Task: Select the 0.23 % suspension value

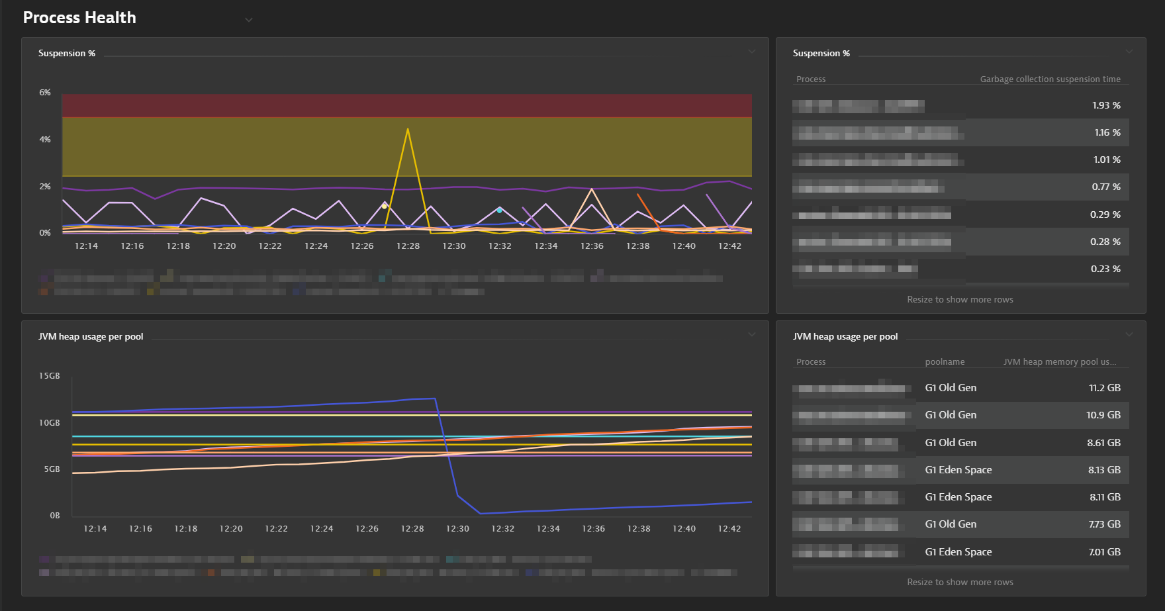Action: point(1105,269)
